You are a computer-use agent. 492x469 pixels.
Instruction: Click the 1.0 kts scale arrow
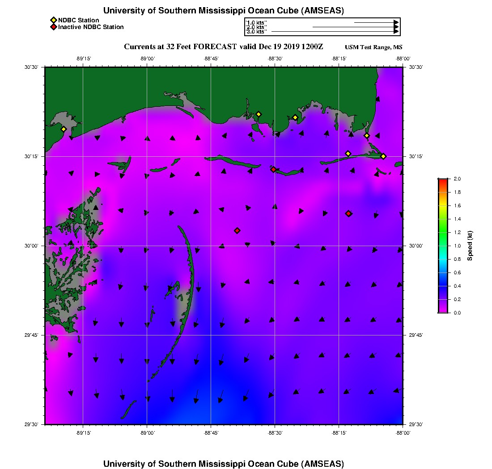point(376,22)
